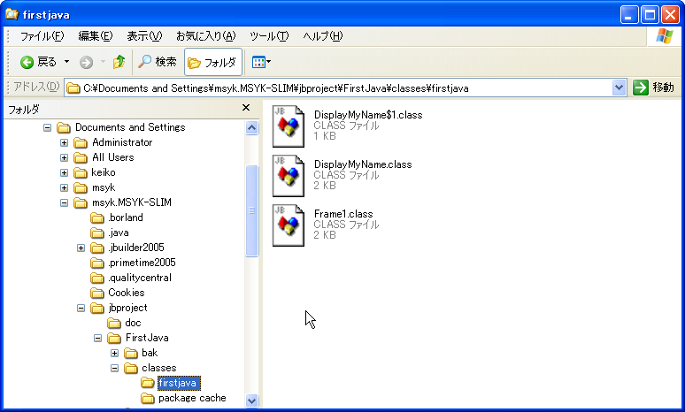
Task: Expand the Administrator folder node
Action: tap(65, 142)
